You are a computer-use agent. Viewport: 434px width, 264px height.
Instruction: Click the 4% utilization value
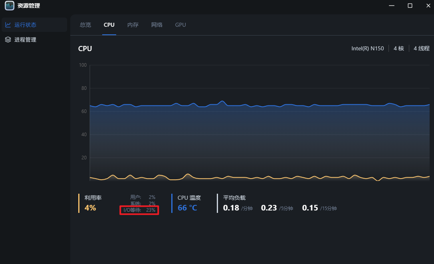tap(90, 208)
